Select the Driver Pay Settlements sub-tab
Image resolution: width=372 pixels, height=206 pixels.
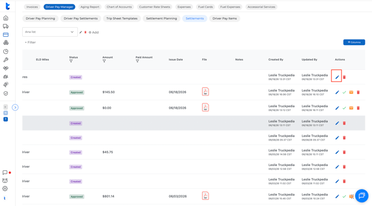point(81,18)
